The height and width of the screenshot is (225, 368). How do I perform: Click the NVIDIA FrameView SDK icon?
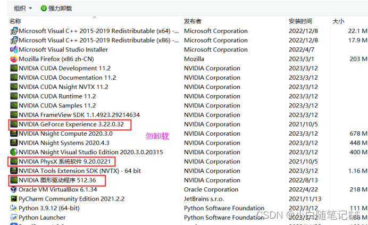pyautogui.click(x=14, y=115)
